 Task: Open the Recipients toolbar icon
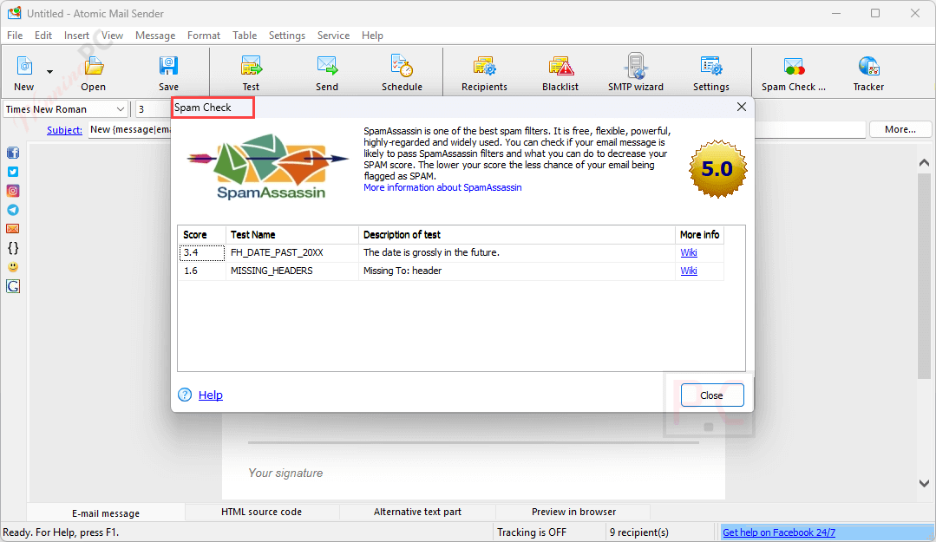(x=484, y=66)
